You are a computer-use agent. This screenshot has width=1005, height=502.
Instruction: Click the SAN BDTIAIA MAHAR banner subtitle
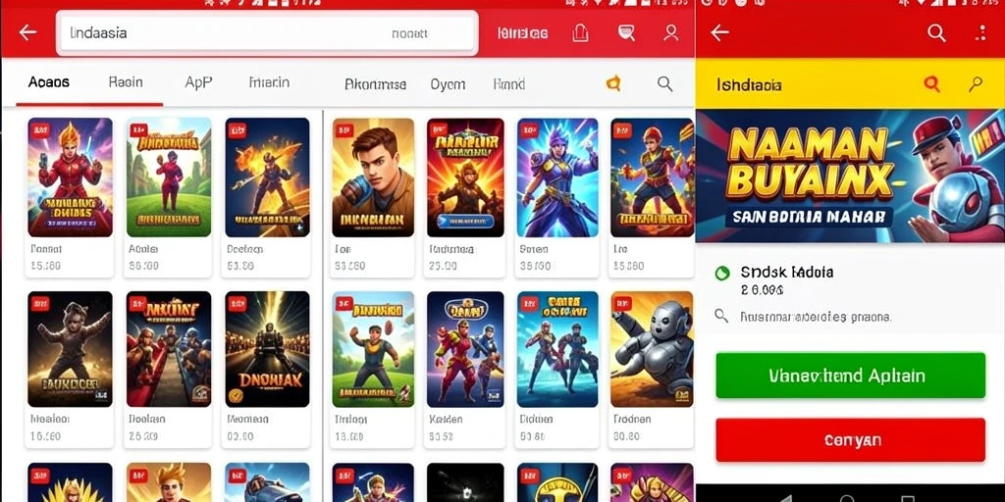[x=809, y=217]
